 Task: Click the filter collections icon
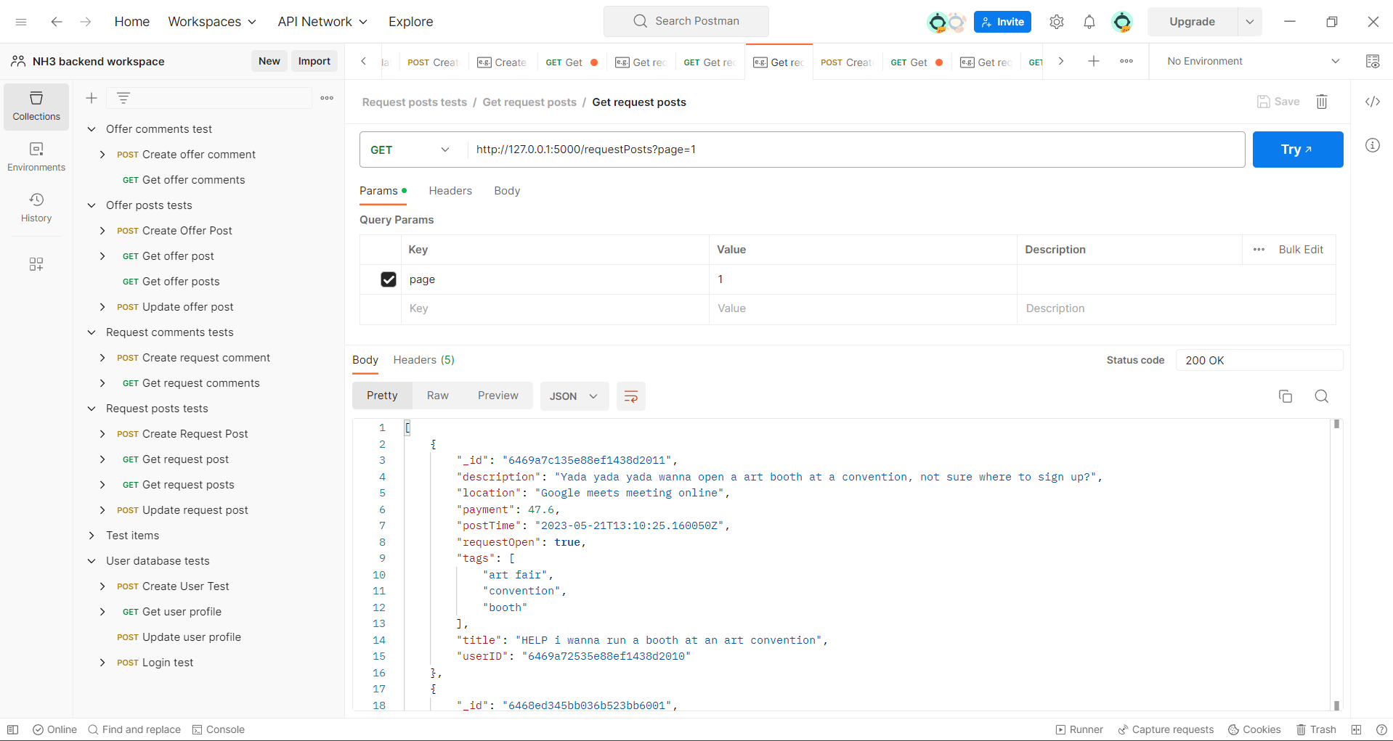click(123, 98)
